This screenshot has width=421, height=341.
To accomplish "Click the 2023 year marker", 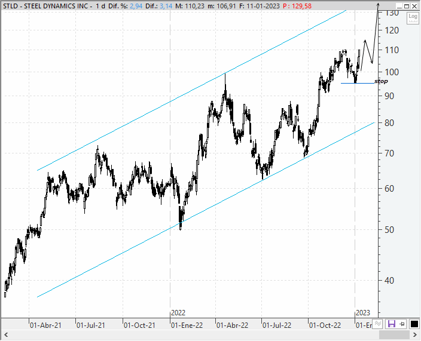I will click(x=363, y=313).
